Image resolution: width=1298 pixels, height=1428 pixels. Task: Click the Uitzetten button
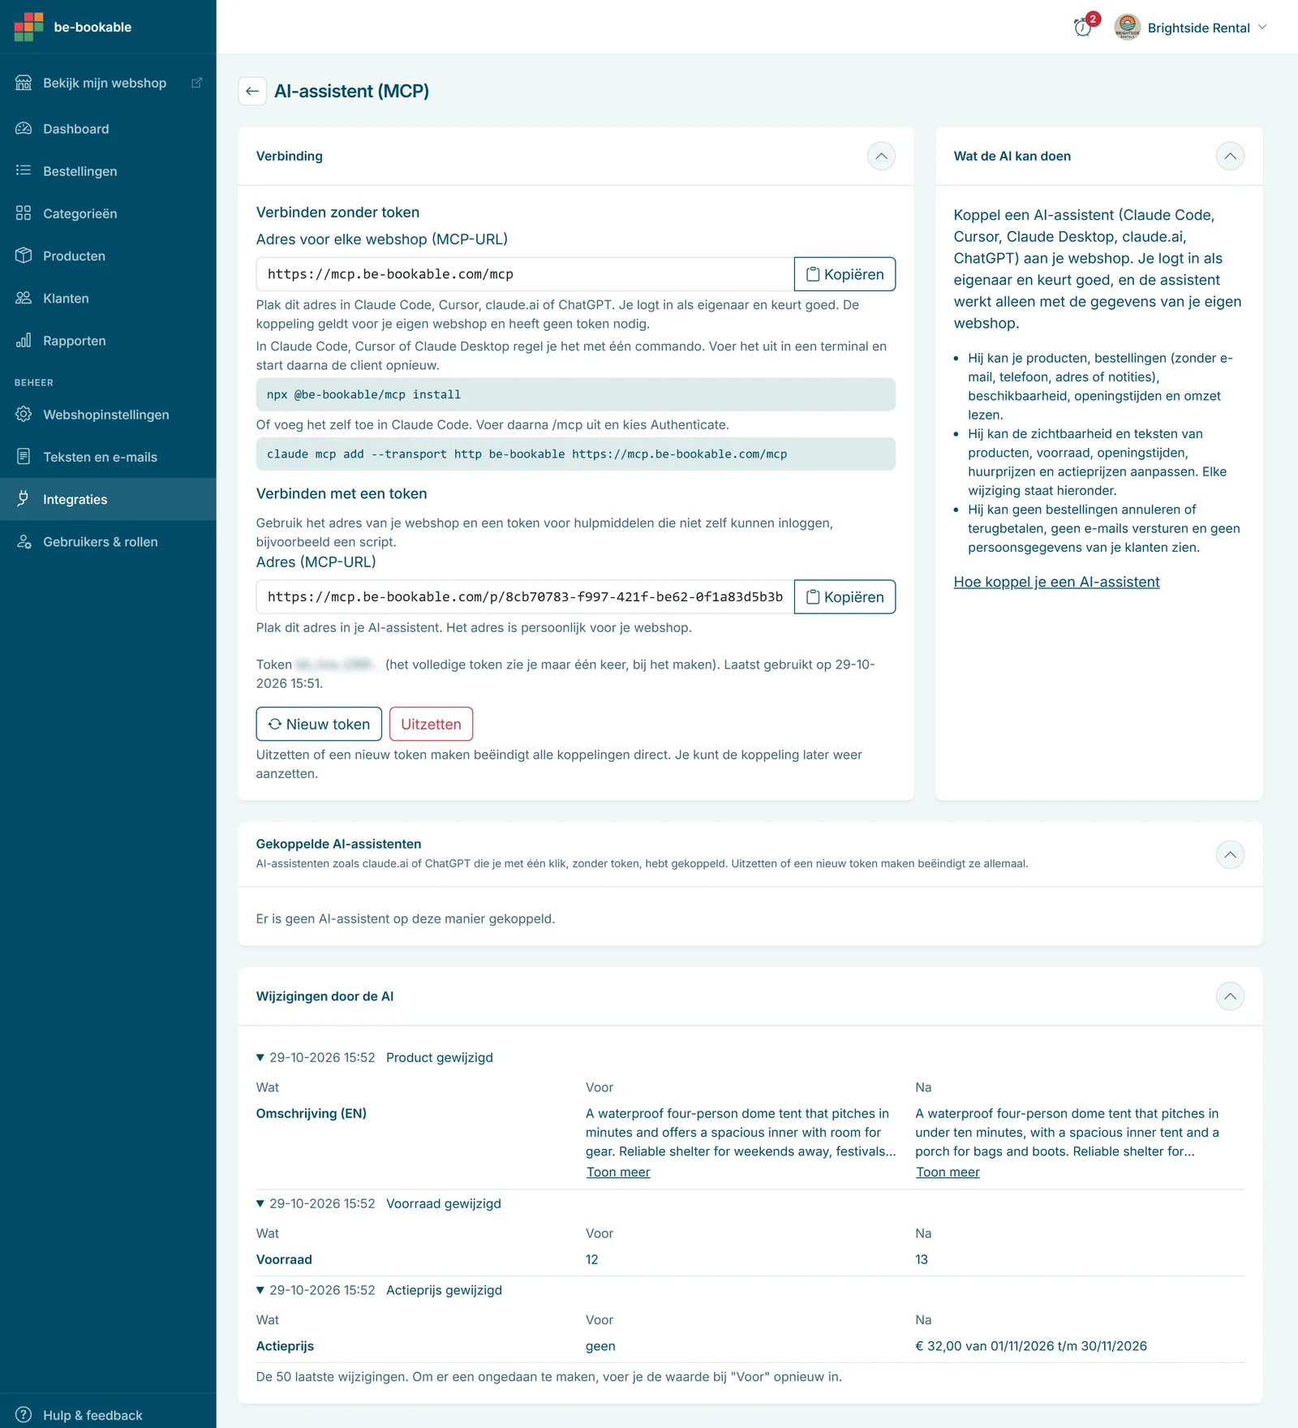point(431,724)
